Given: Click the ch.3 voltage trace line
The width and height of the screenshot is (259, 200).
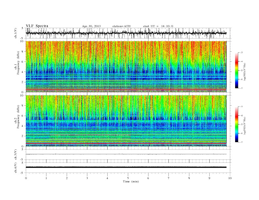Looking at the screenshot, I should [x=126, y=154].
